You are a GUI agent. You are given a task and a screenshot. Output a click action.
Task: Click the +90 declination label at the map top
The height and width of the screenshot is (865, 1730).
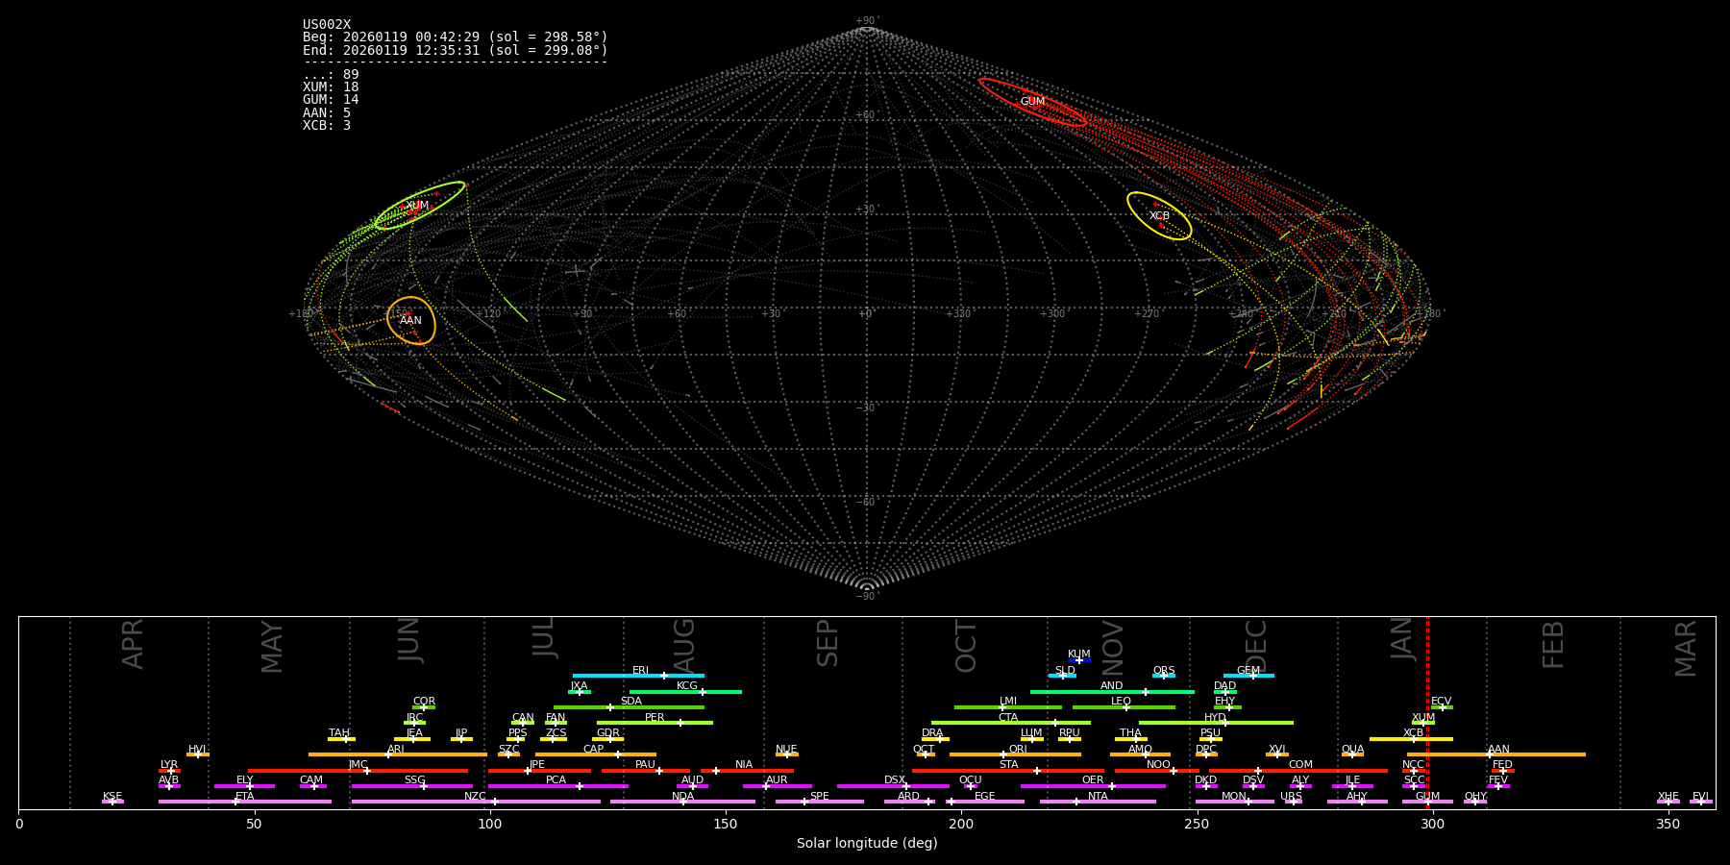pyautogui.click(x=866, y=21)
